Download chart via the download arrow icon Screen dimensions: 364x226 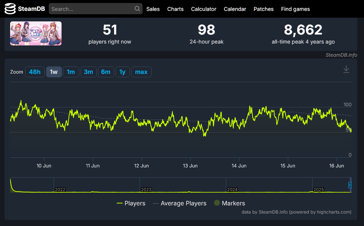click(346, 69)
